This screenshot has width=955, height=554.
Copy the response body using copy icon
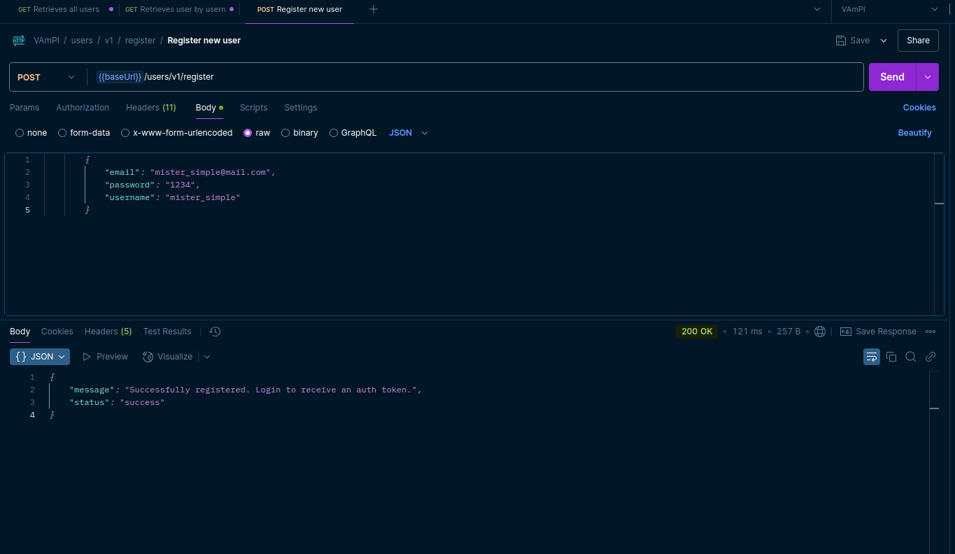891,357
